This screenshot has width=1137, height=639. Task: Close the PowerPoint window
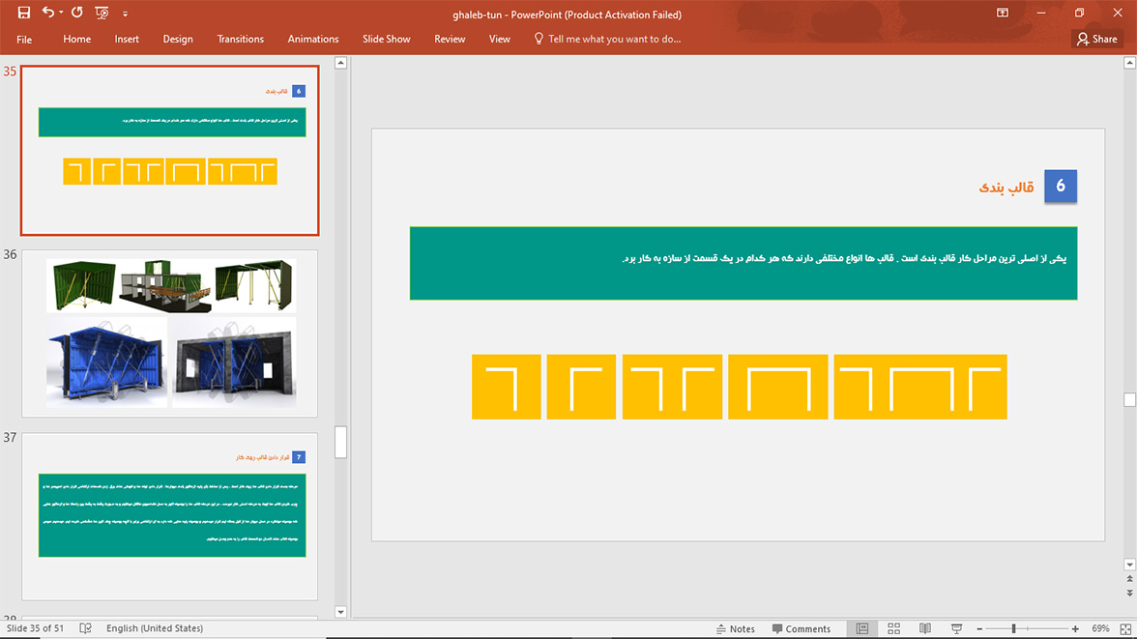click(x=1118, y=13)
